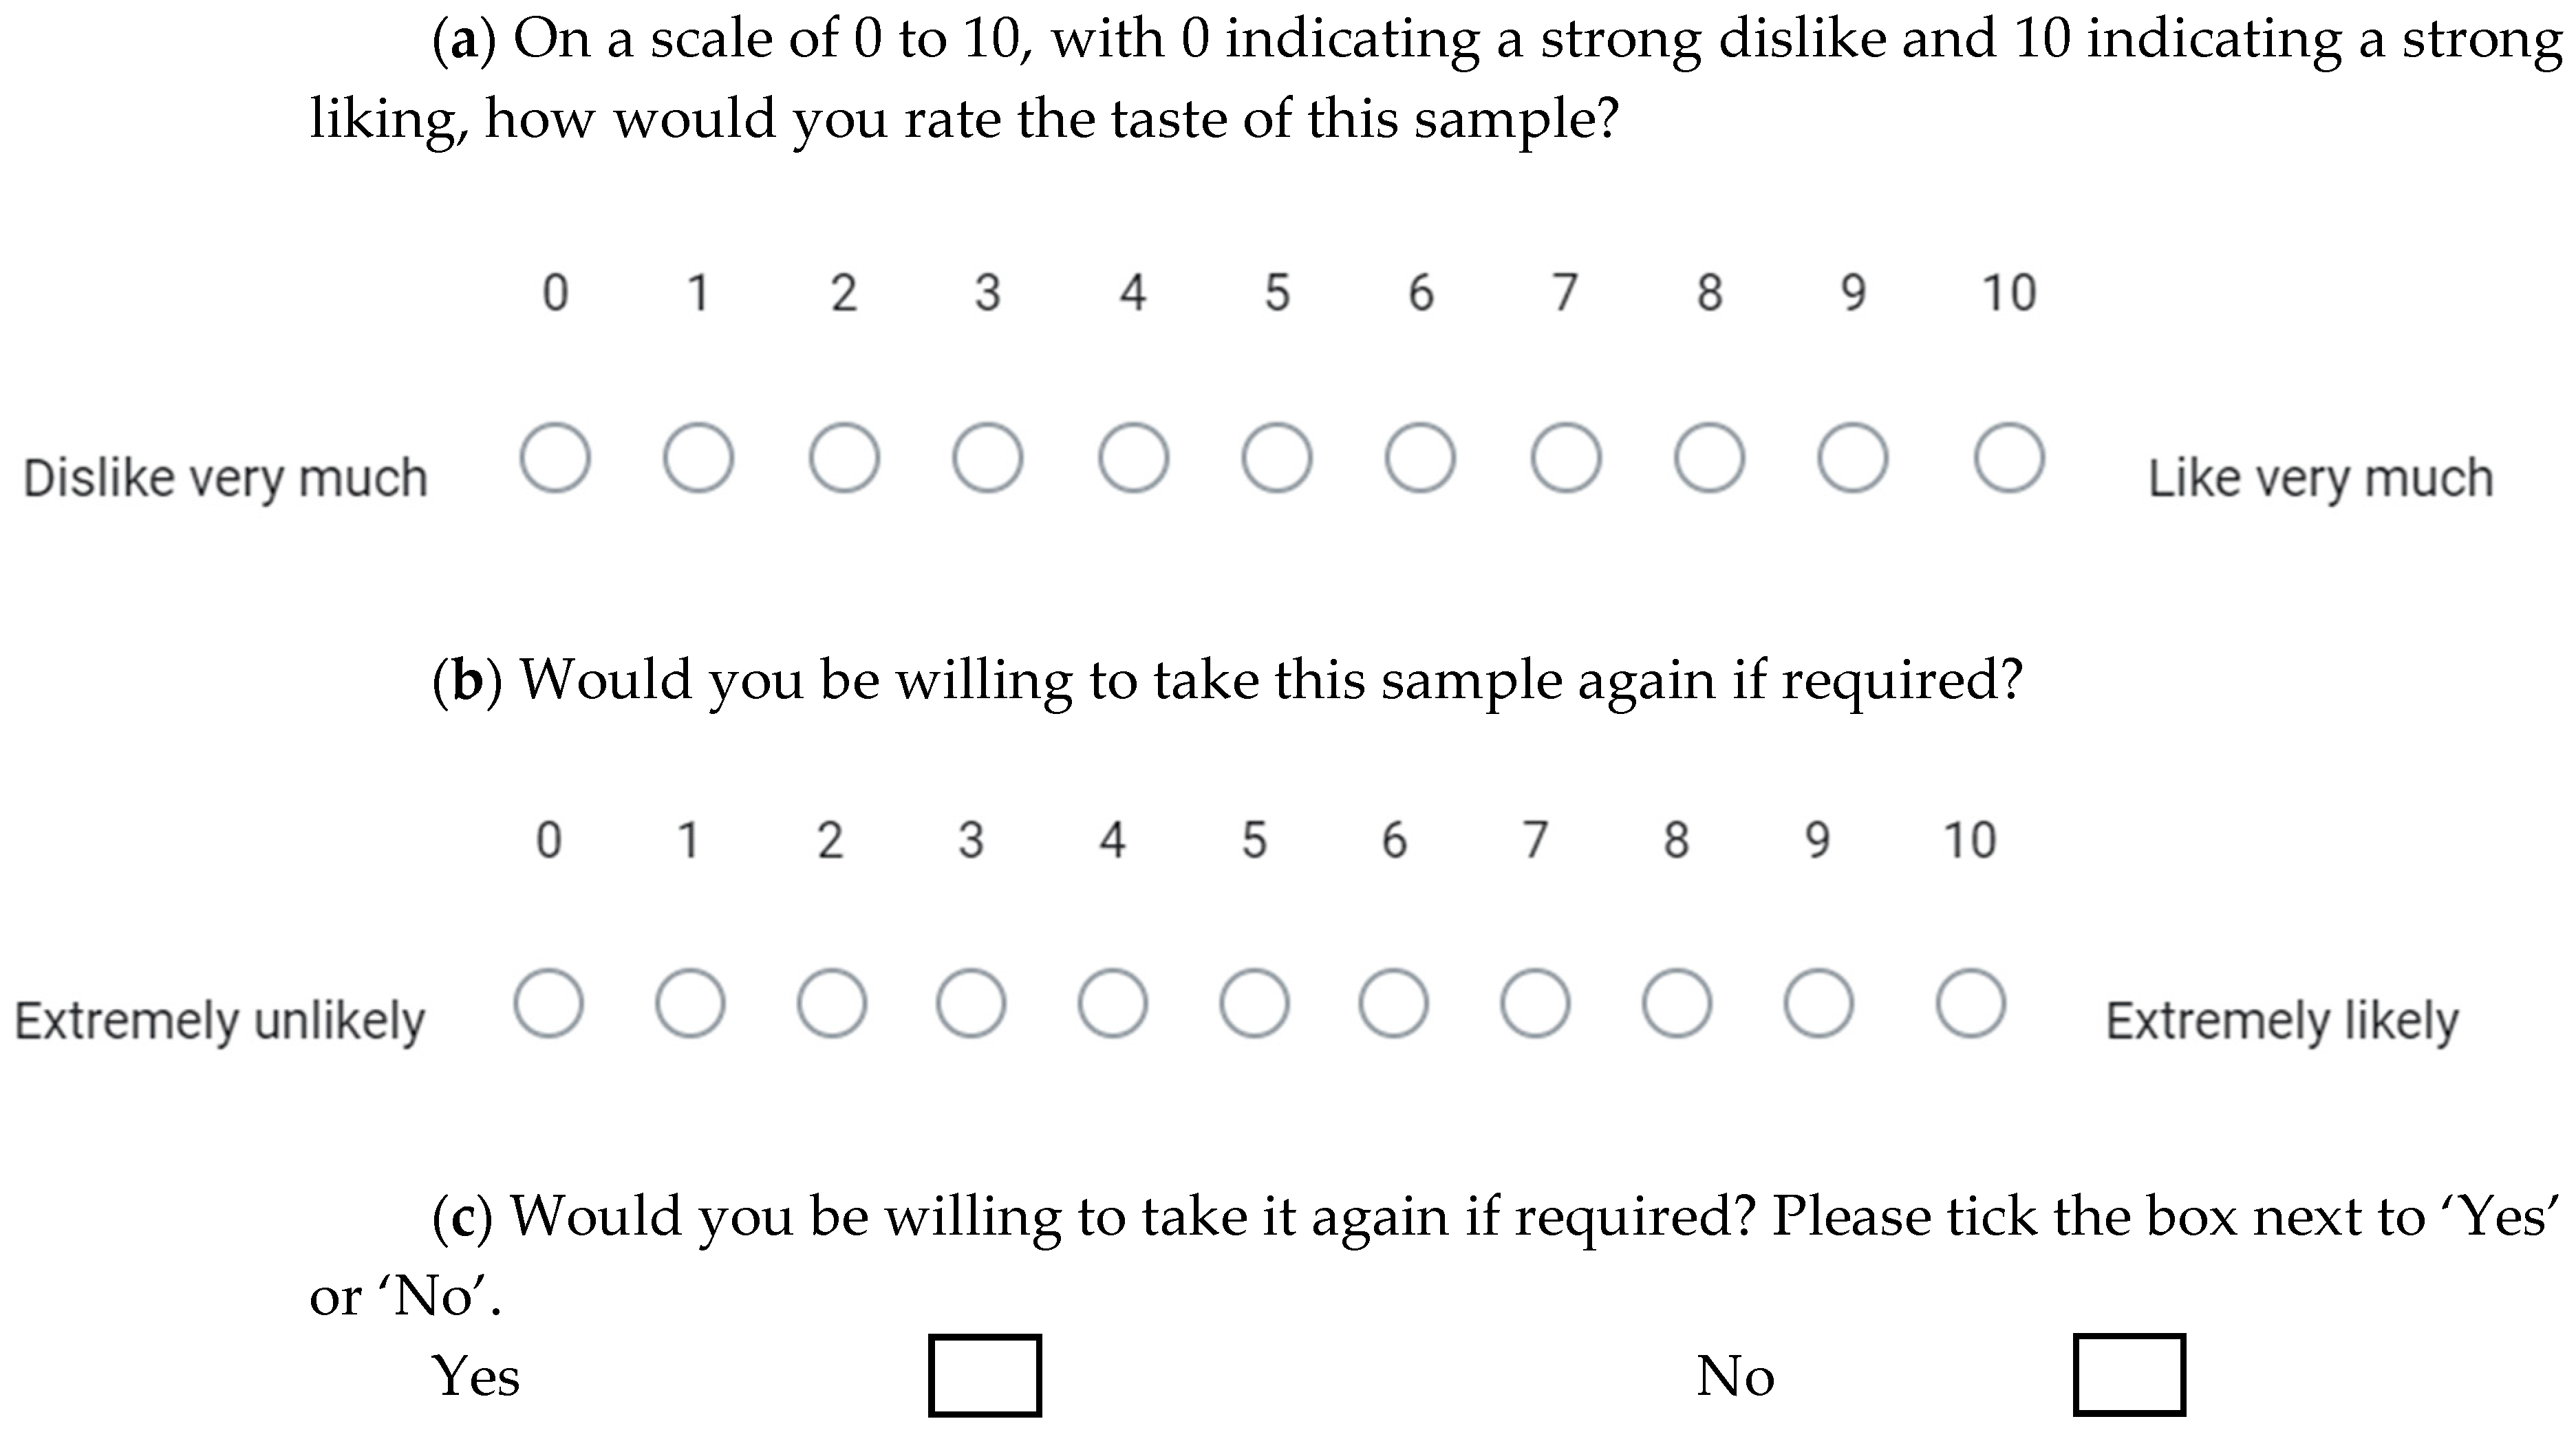Tick the No checkbox
The width and height of the screenshot is (2576, 1430).
[x=2129, y=1375]
